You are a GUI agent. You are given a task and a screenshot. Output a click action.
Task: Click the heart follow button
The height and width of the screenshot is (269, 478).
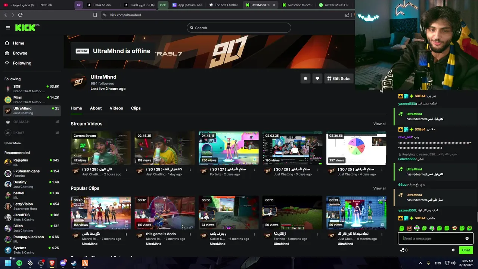(x=317, y=78)
